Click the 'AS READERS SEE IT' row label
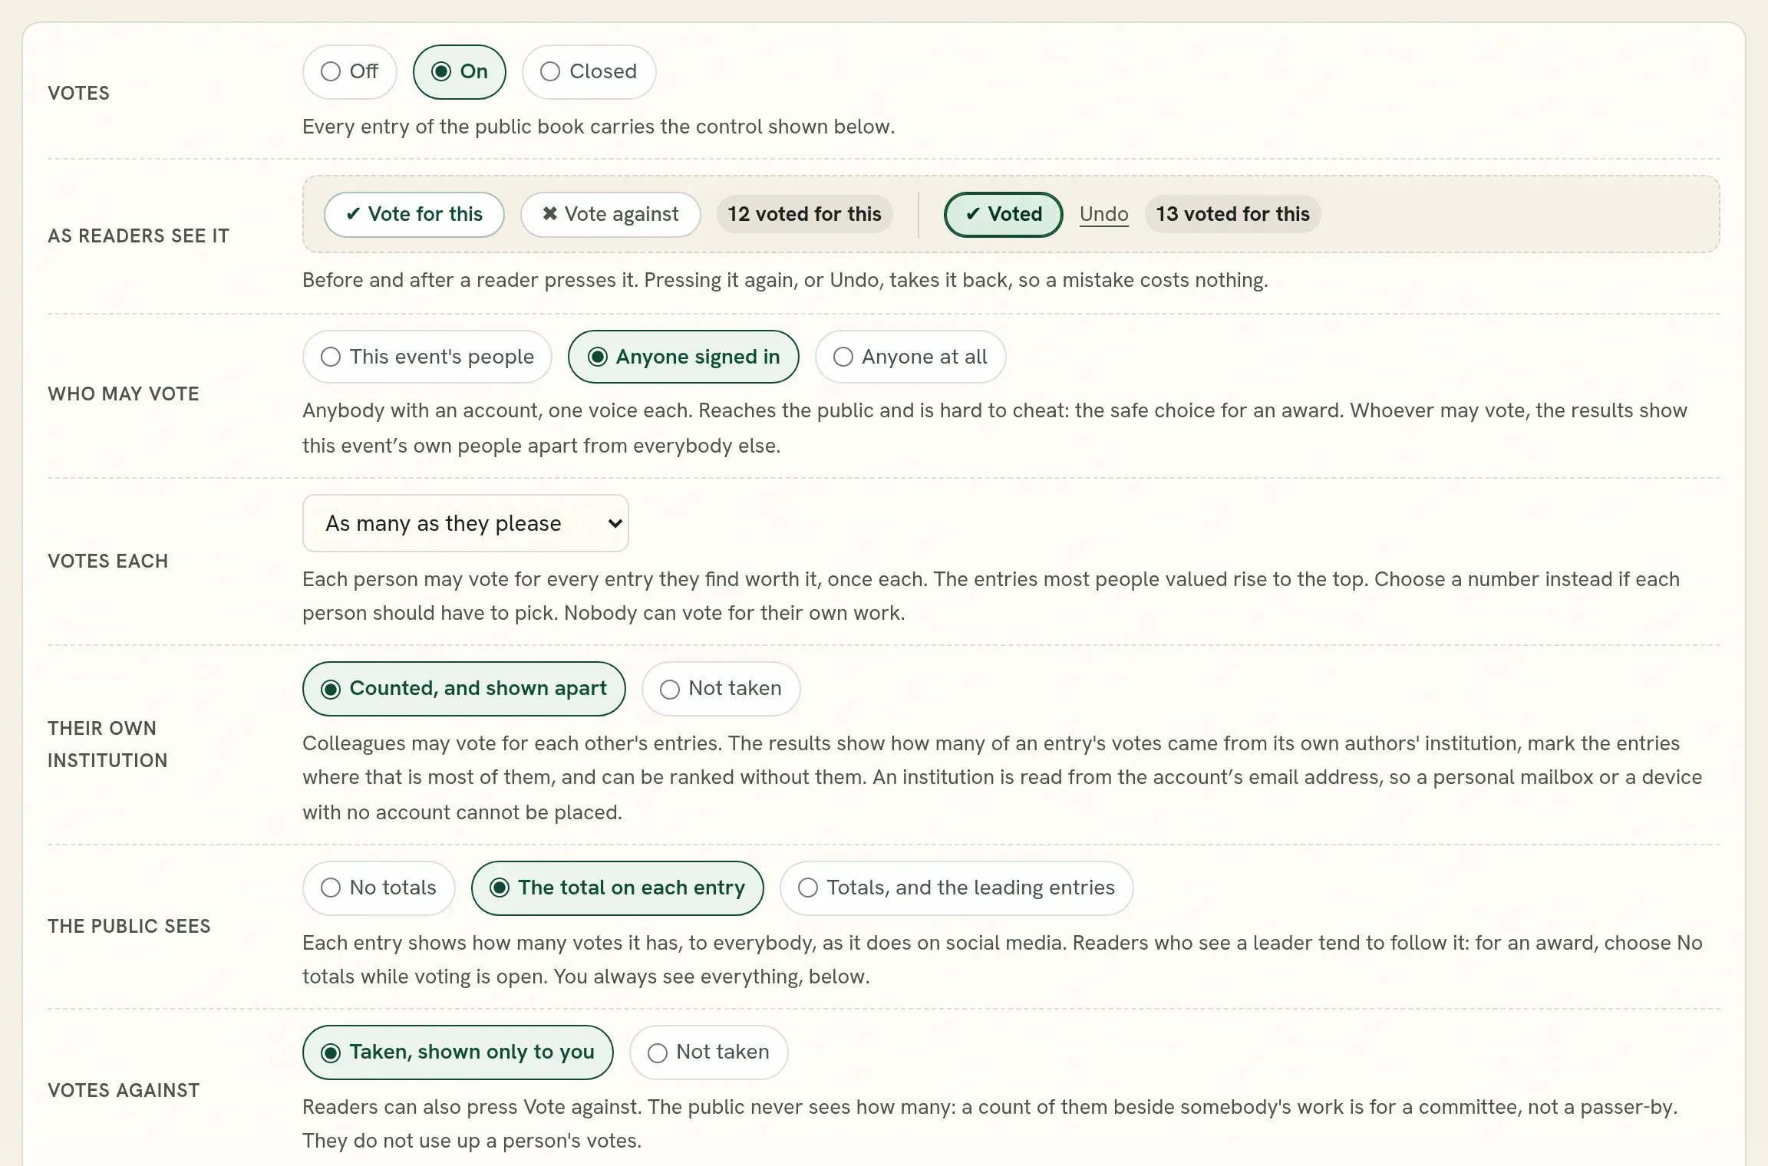The width and height of the screenshot is (1768, 1166). pos(139,236)
